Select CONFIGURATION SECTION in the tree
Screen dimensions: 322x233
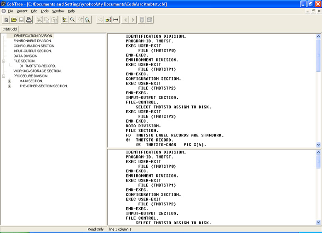click(x=34, y=46)
